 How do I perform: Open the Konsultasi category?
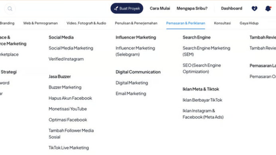click(222, 23)
